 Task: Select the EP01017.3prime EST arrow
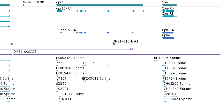(60, 97)
